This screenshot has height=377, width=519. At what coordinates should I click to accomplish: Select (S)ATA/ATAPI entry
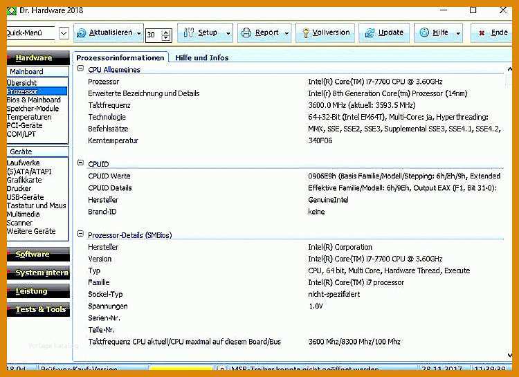(x=29, y=172)
